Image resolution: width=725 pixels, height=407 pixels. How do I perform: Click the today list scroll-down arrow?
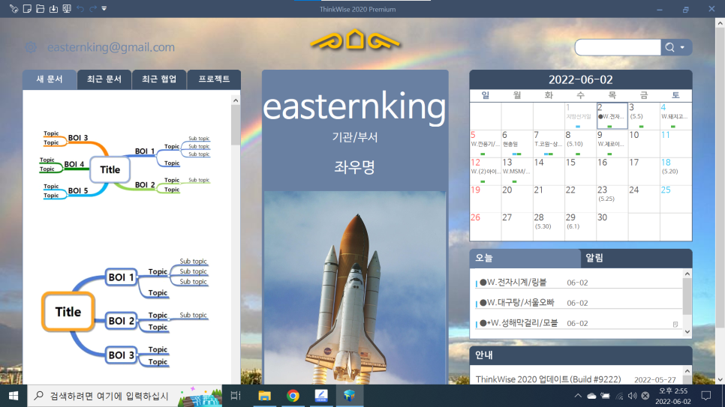[687, 331]
